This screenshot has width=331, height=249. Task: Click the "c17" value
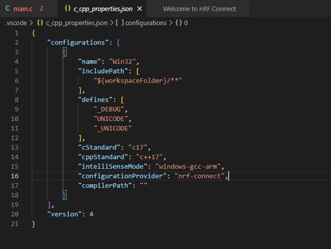coord(137,147)
